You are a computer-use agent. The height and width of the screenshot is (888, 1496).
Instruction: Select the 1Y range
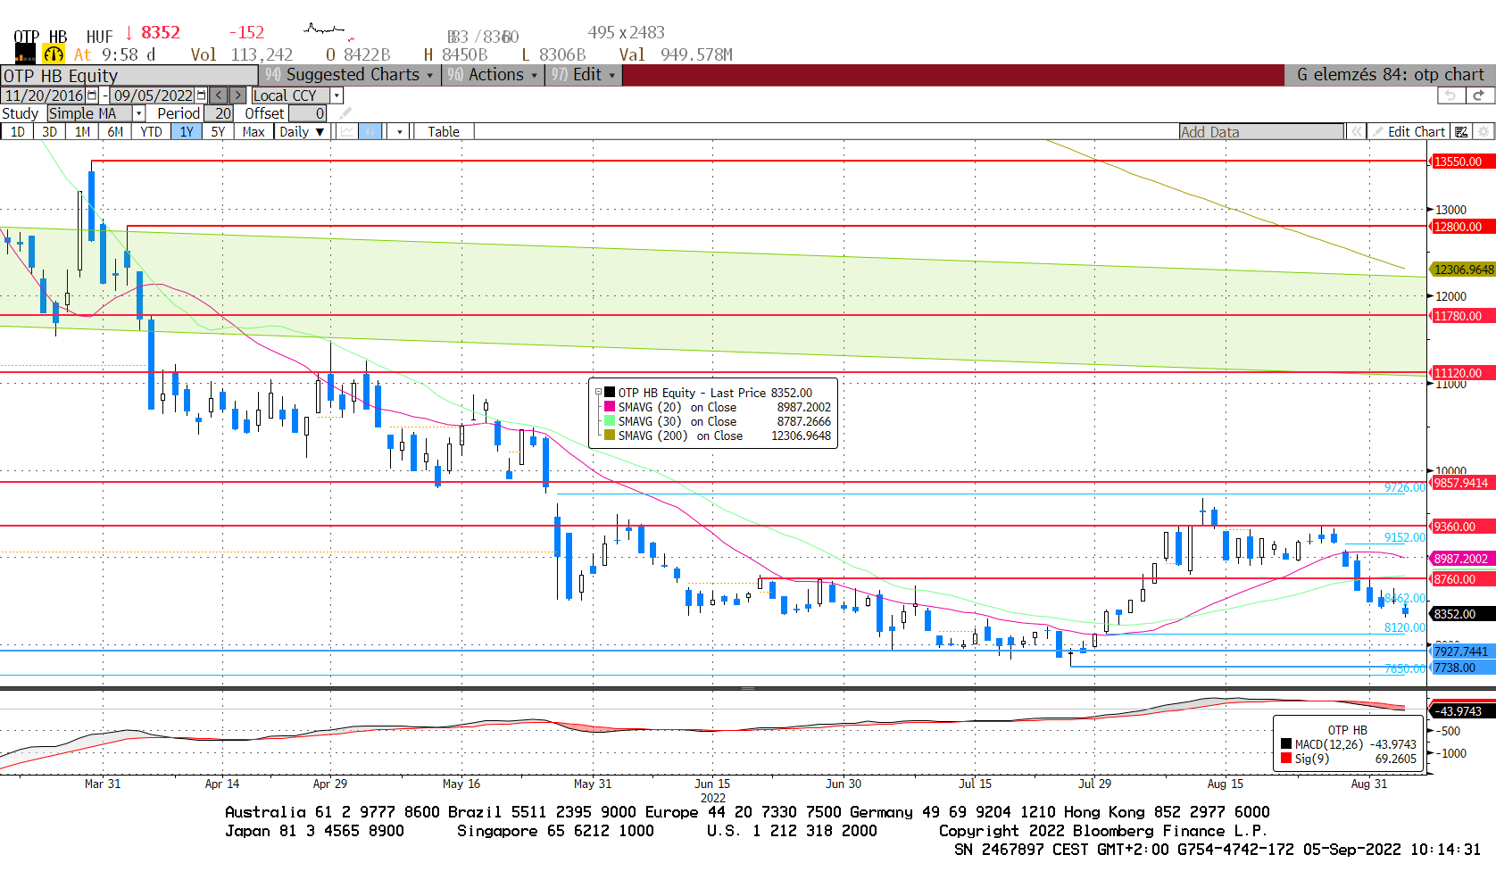click(187, 132)
